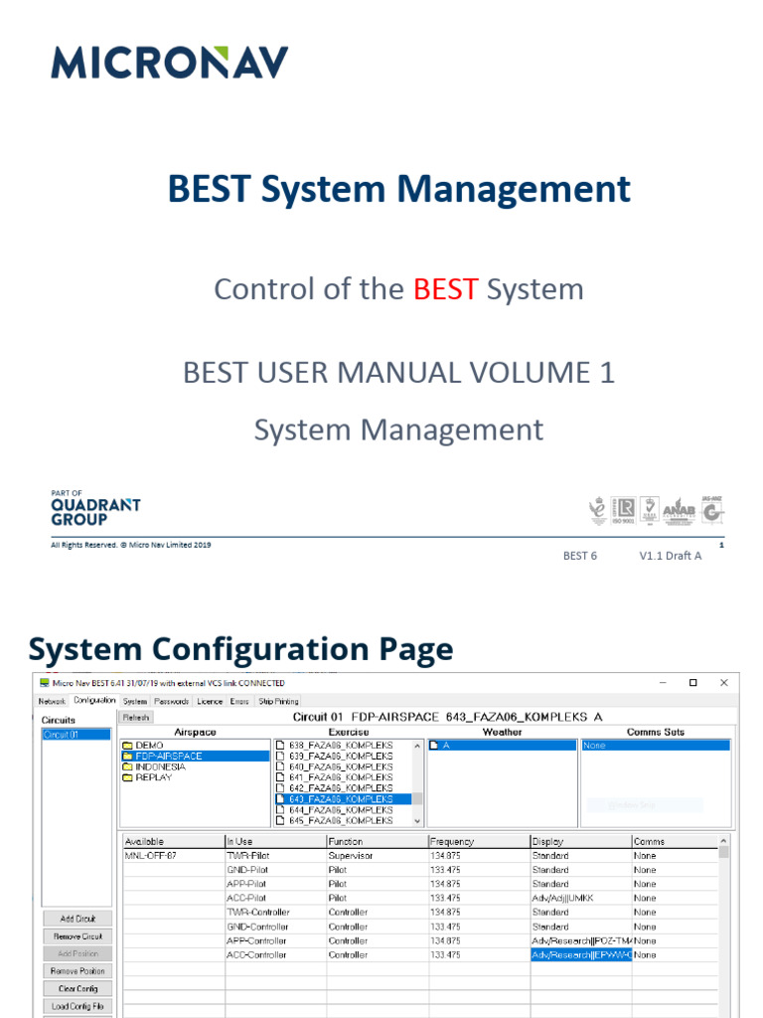Select the ACC-Pilot in-use cell

[276, 899]
